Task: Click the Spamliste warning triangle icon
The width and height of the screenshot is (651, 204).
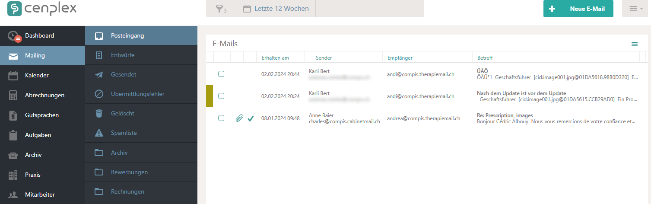Action: click(99, 133)
